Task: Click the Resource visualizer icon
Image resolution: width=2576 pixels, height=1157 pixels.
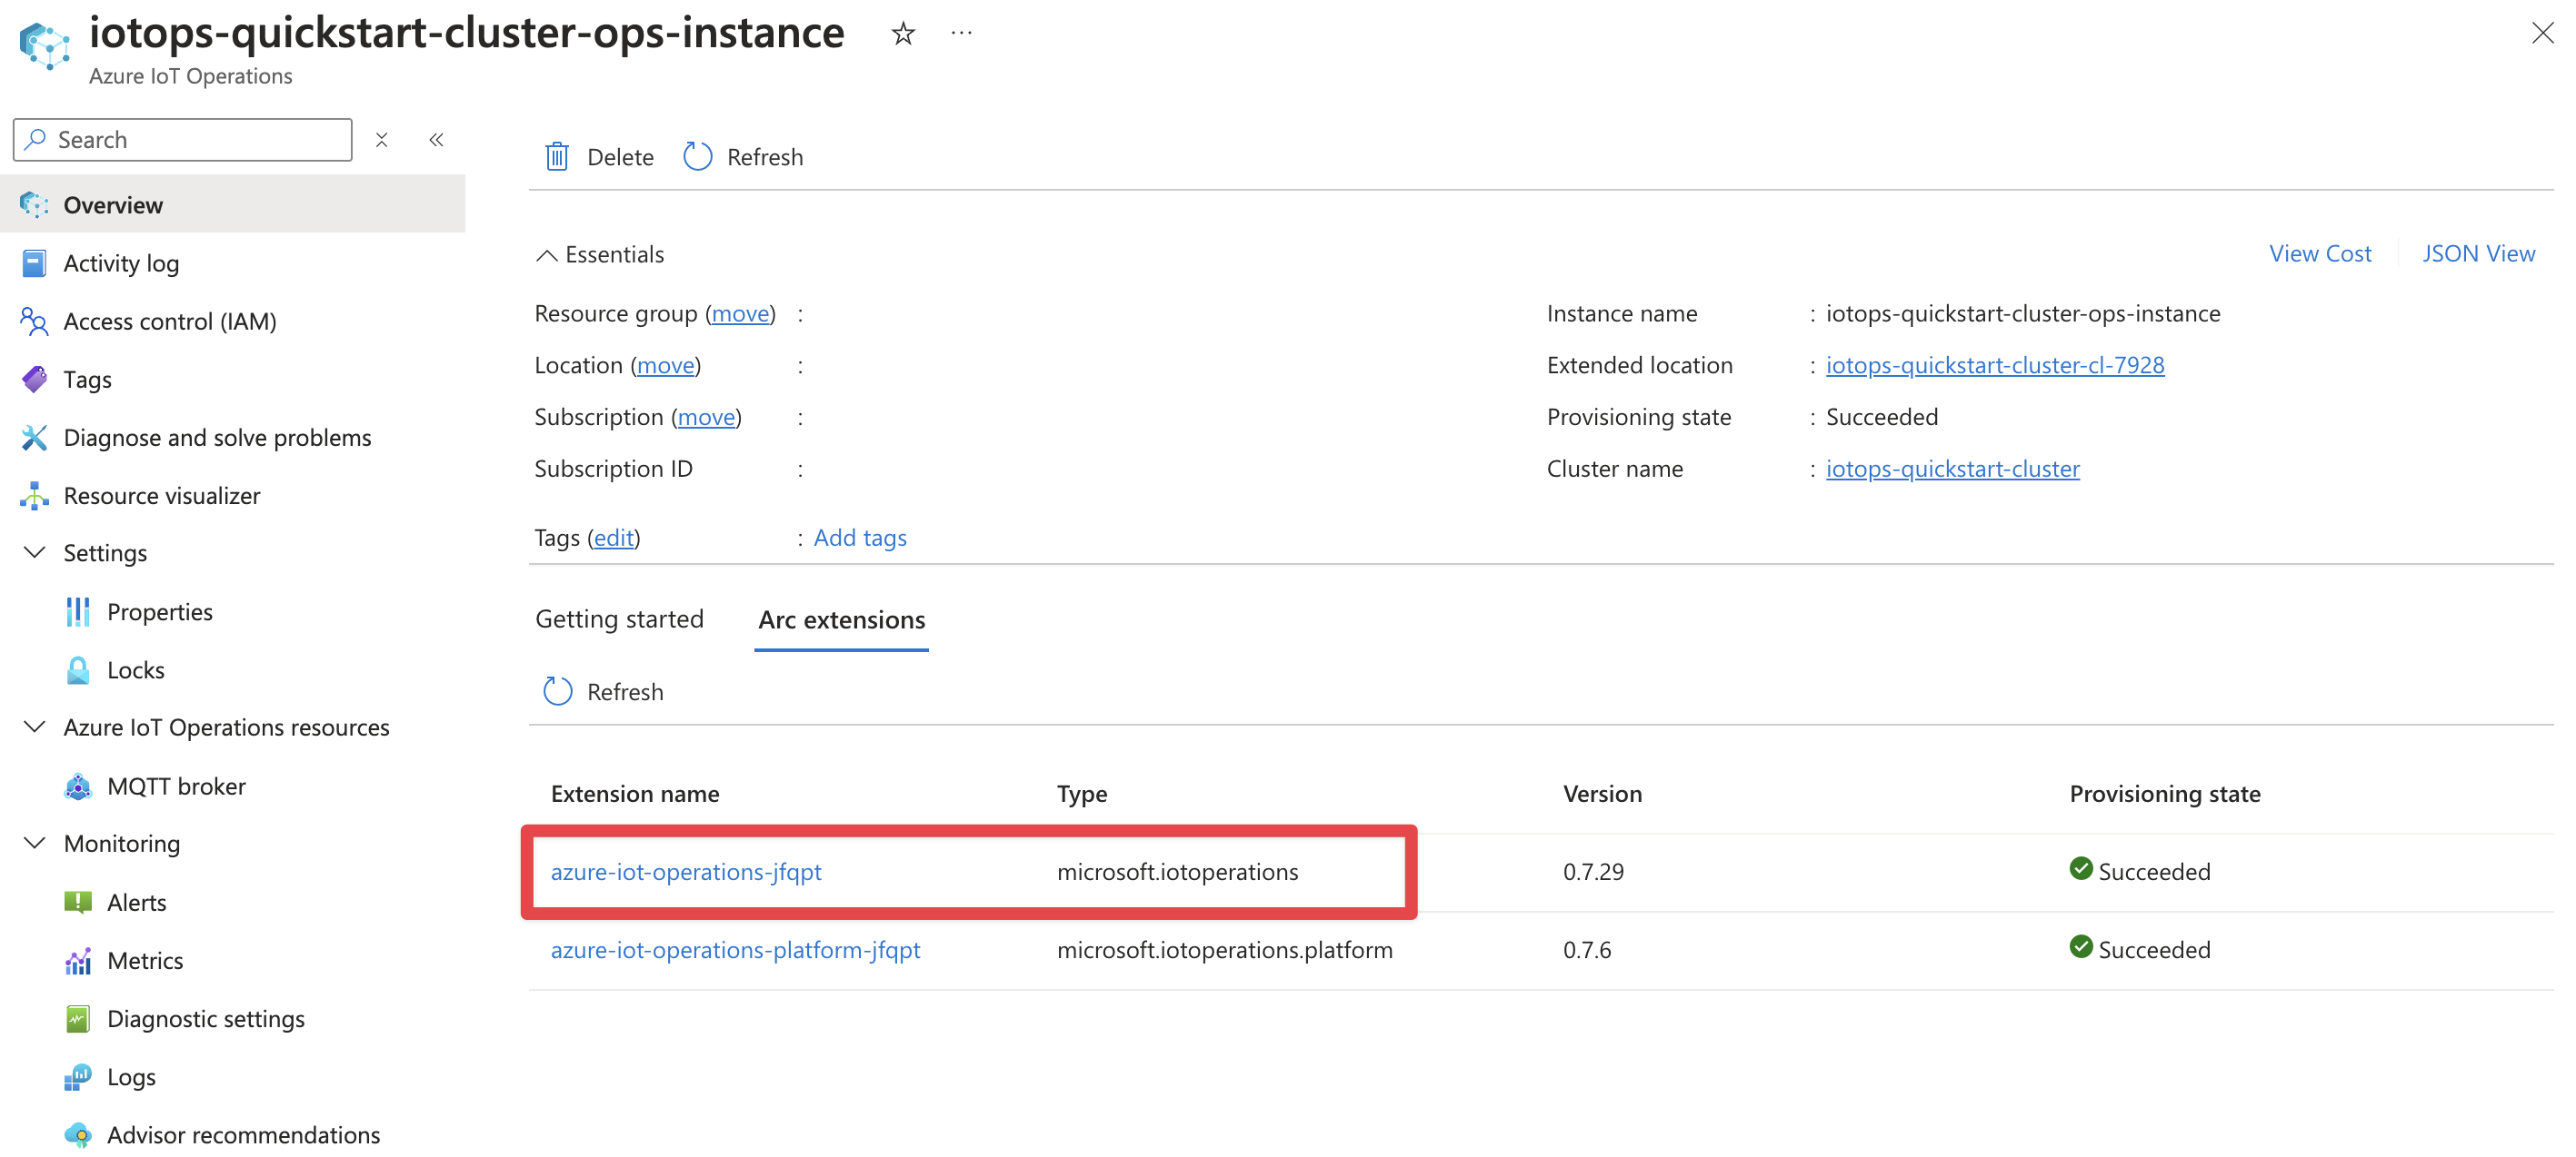Action: pos(33,496)
